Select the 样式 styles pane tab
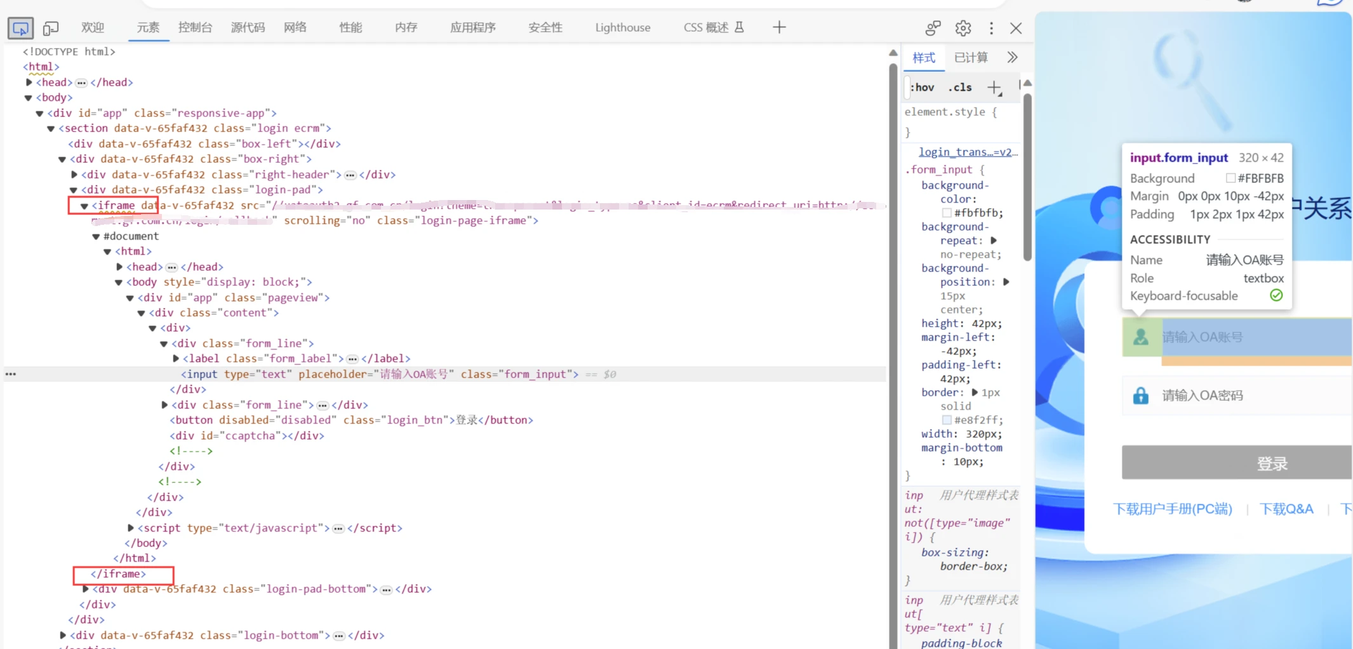Viewport: 1353px width, 649px height. [x=924, y=58]
